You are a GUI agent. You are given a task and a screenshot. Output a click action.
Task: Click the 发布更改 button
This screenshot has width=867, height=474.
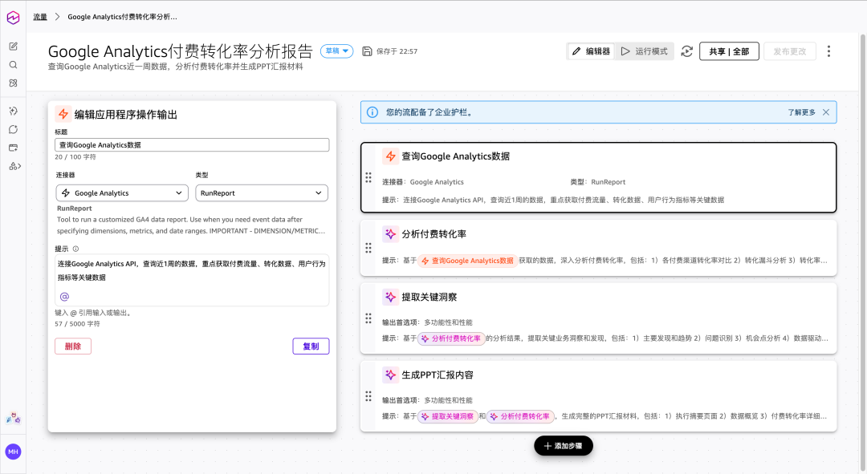(790, 51)
